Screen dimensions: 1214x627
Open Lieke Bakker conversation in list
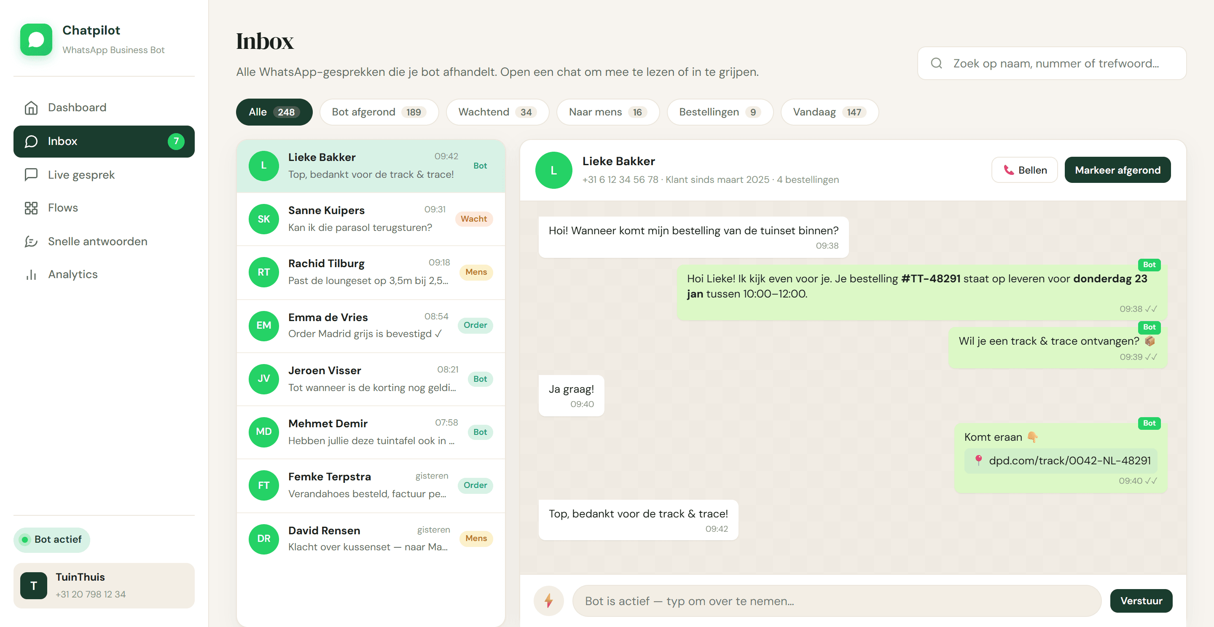click(x=371, y=166)
